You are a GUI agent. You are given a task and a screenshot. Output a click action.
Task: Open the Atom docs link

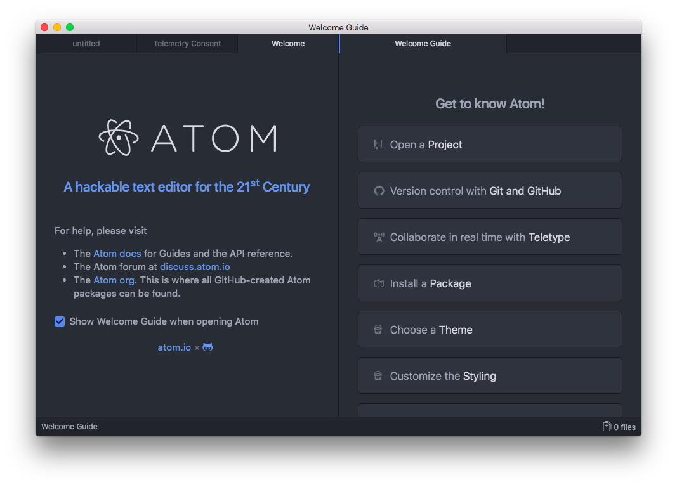(117, 253)
